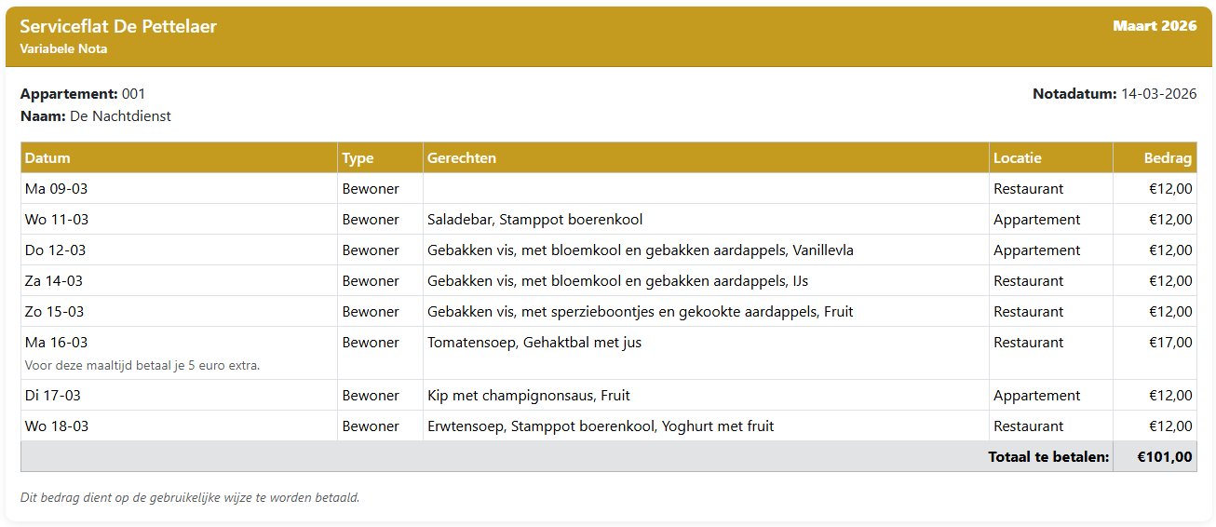Image resolution: width=1216 pixels, height=527 pixels.
Task: Click the Serviceflat De Pettelaer title
Action: pyautogui.click(x=118, y=27)
